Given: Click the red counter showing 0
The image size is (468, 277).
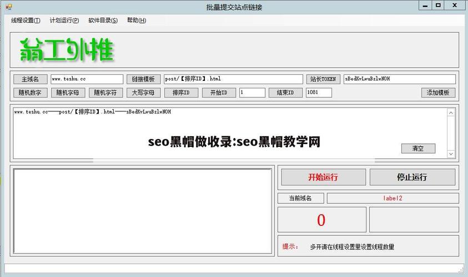Looking at the screenshot, I should click(x=321, y=220).
